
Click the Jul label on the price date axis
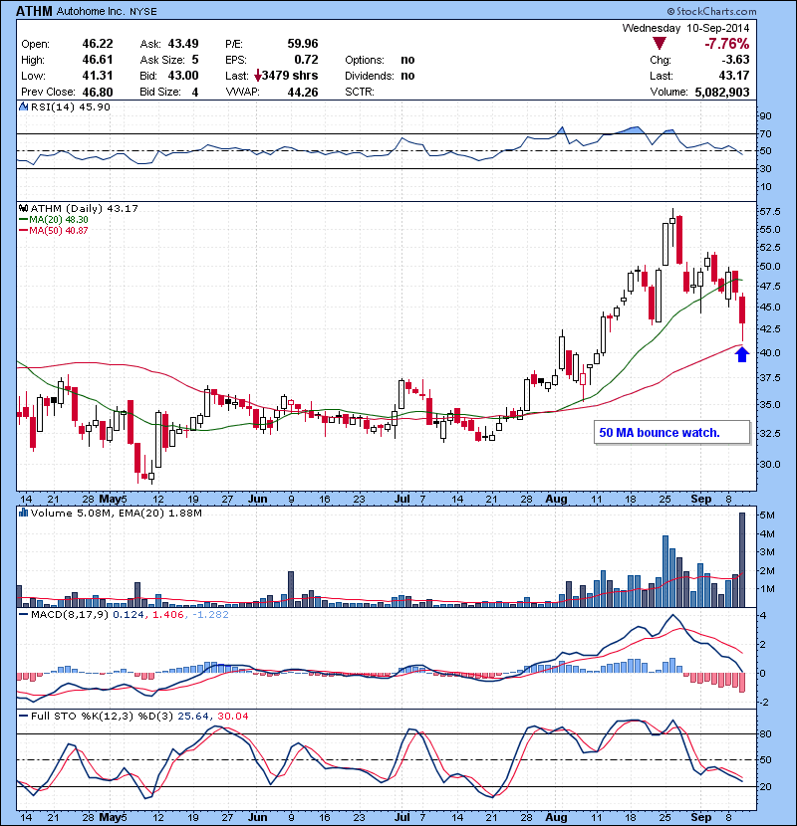click(401, 499)
